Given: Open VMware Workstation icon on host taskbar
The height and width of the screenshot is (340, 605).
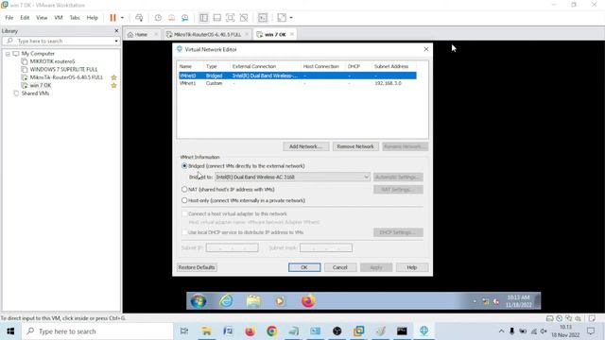Looking at the screenshot, I should pyautogui.click(x=358, y=331).
